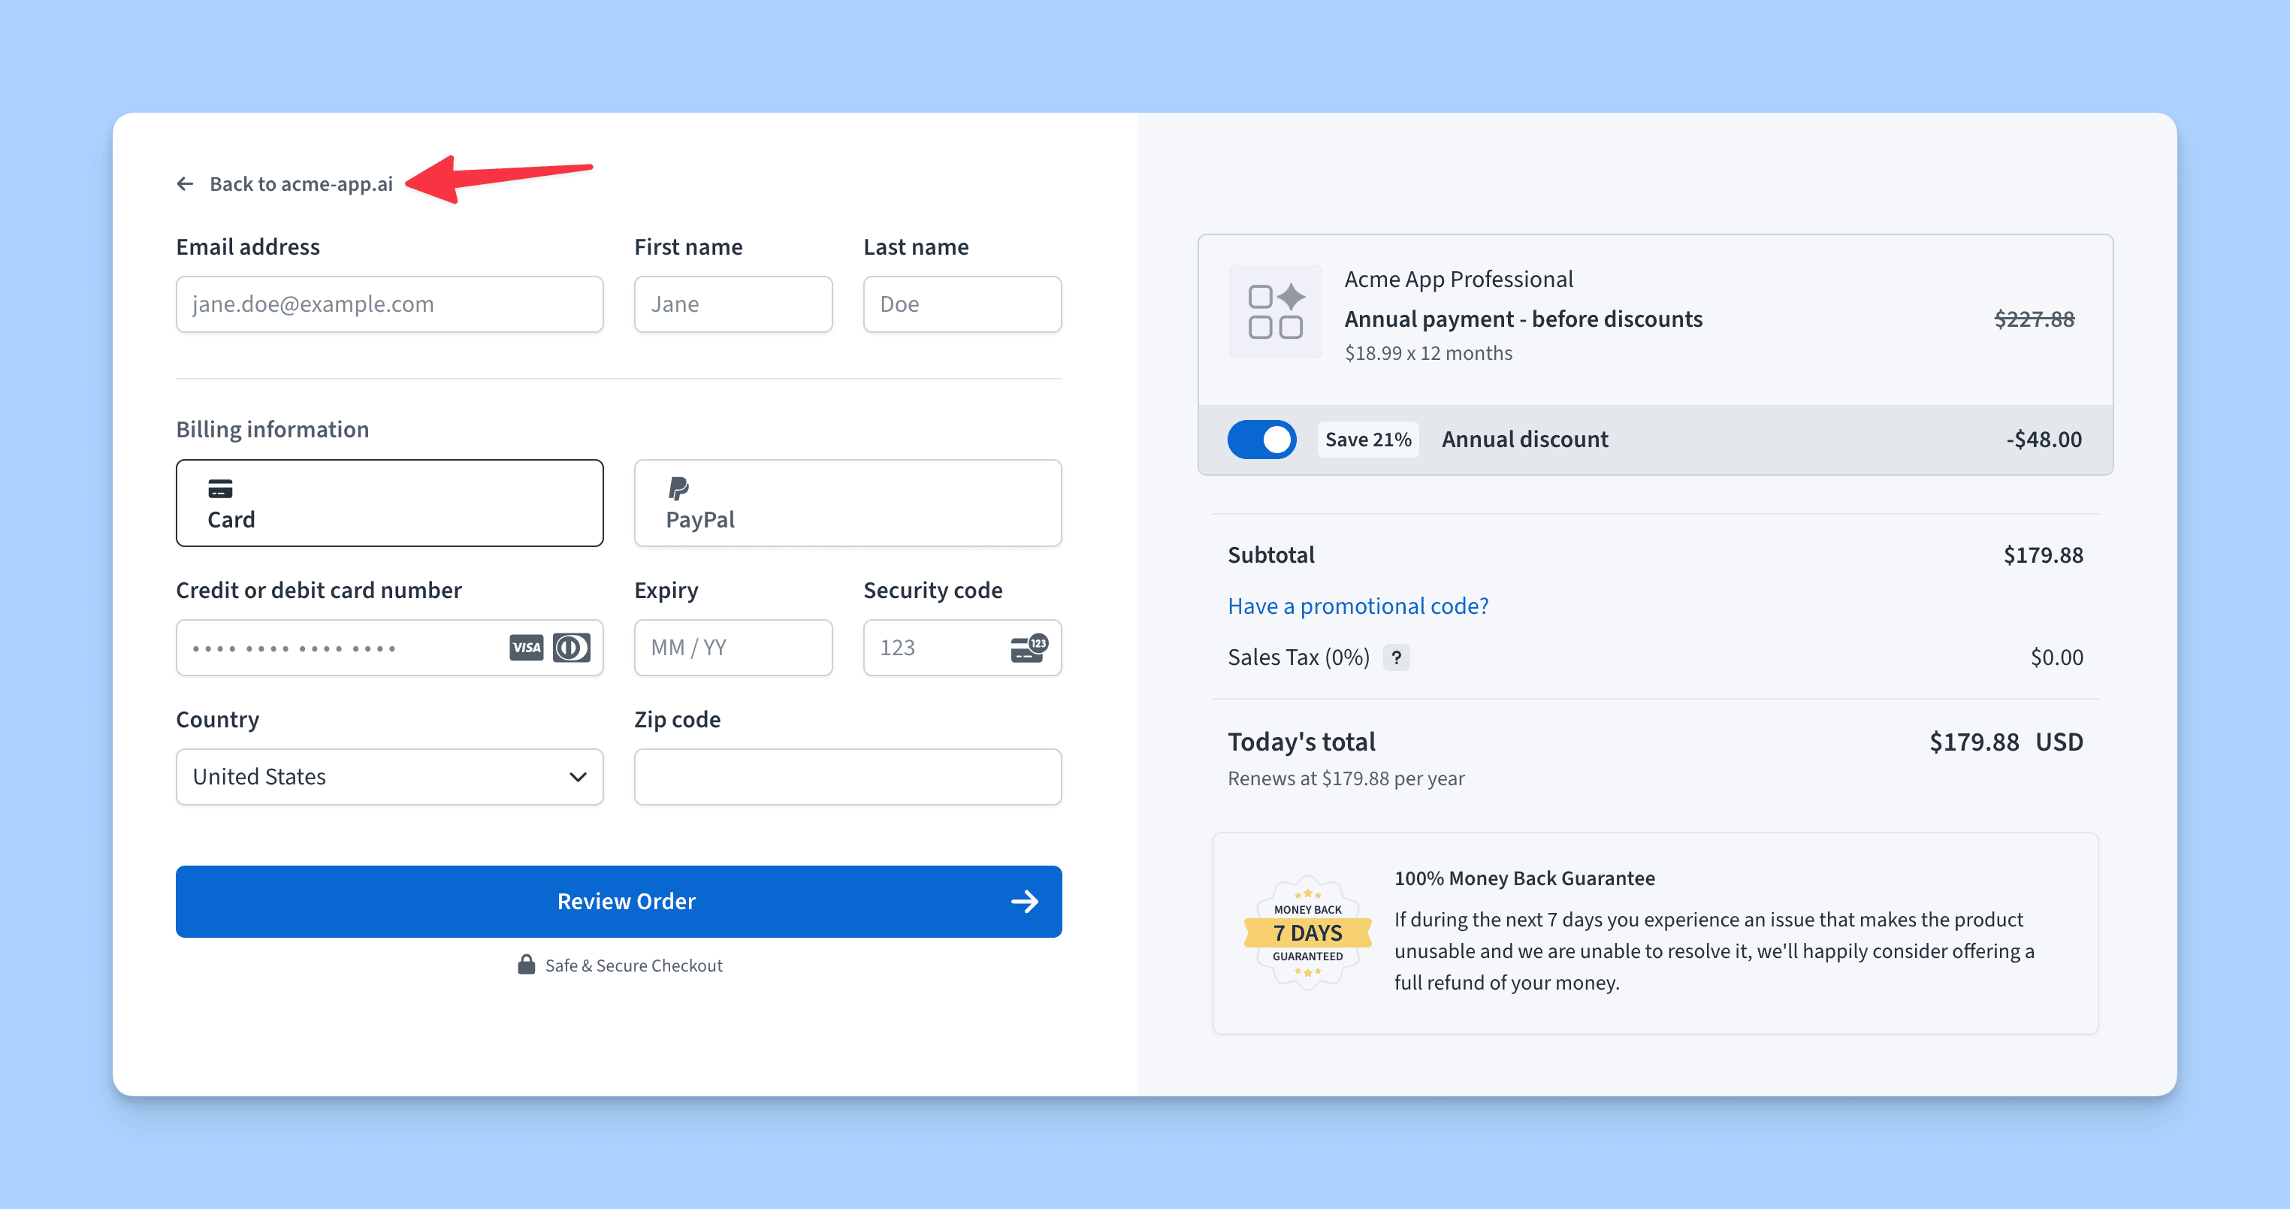The width and height of the screenshot is (2290, 1209).
Task: Click the Zip code input field
Action: click(x=847, y=777)
